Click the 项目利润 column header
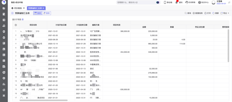Image resolution: width=232 pixels, height=102 pixels. click(x=117, y=25)
